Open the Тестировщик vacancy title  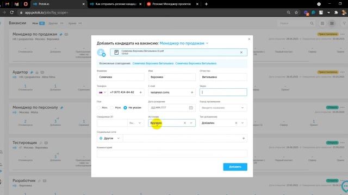pos(24,142)
